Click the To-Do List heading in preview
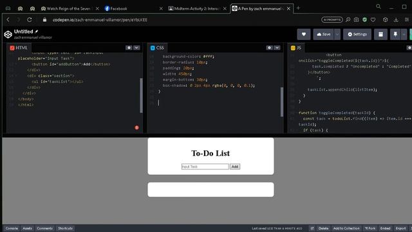Screen dimensions: 412x232 [x=211, y=153]
